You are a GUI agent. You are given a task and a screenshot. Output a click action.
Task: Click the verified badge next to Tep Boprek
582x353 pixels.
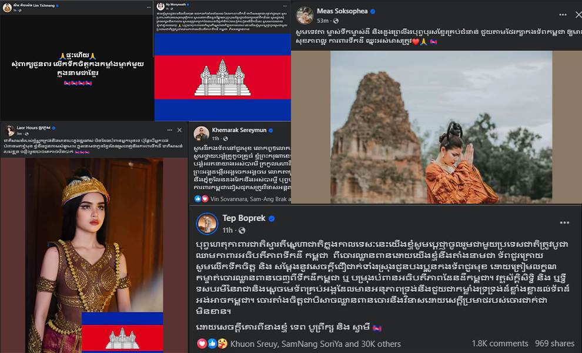(272, 218)
